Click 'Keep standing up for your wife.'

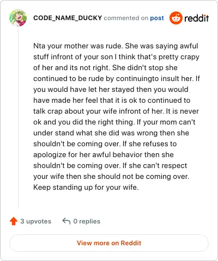86,187
